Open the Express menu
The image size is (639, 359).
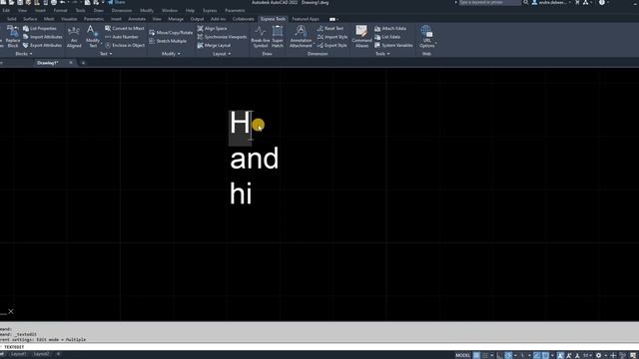tap(210, 11)
